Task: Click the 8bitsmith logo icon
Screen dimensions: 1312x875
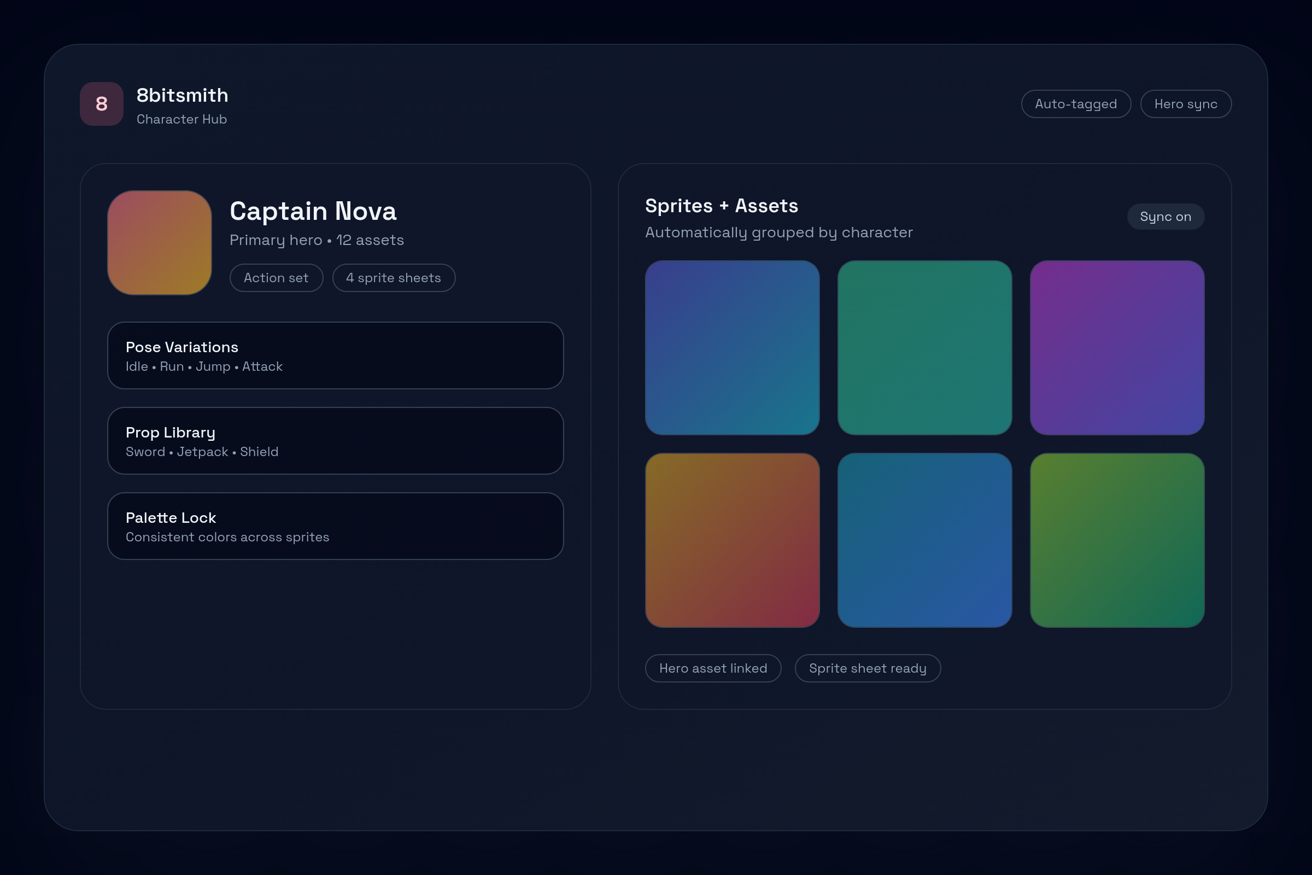Action: (102, 103)
